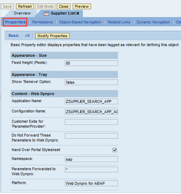Click the Platform label
181x194 pixels.
coord(19,183)
